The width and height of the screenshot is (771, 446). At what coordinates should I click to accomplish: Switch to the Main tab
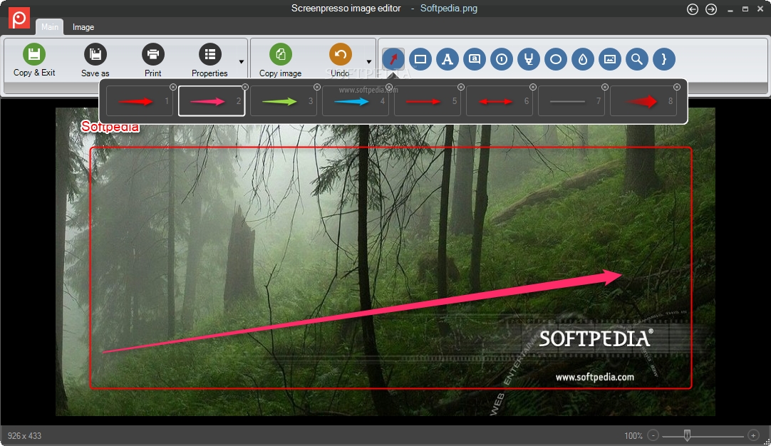pyautogui.click(x=50, y=27)
